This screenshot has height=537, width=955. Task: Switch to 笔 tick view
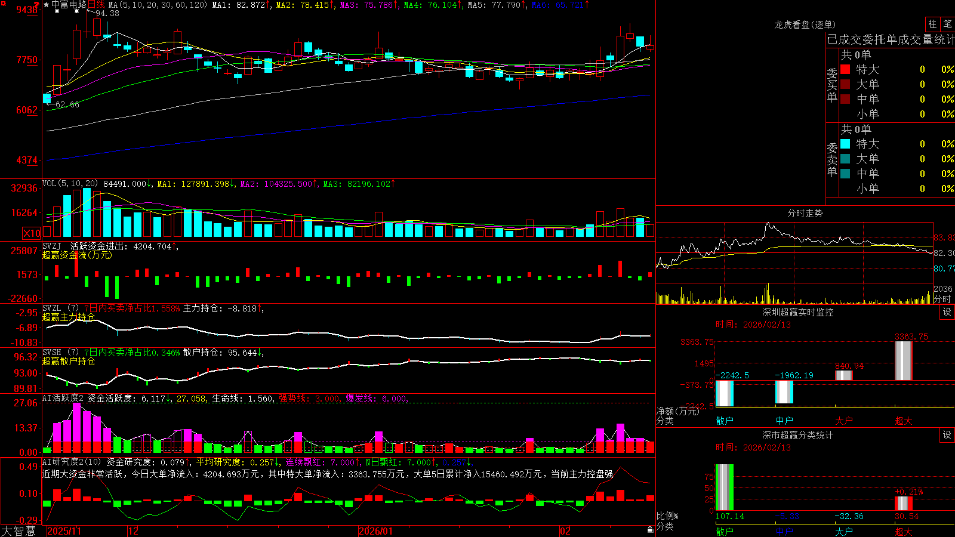(x=947, y=24)
